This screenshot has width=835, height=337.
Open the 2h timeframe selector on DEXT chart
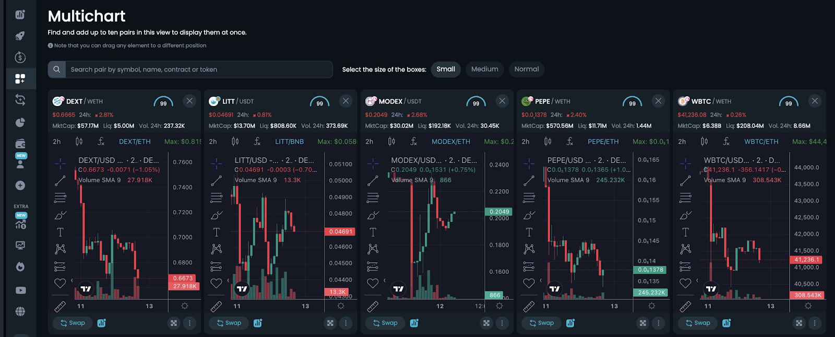tap(57, 142)
